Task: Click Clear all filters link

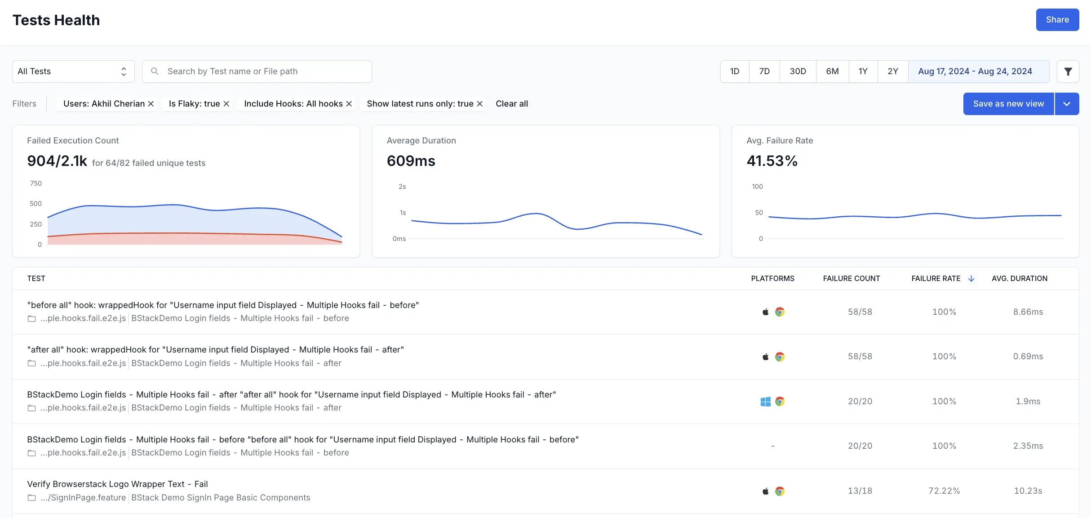Action: (511, 104)
